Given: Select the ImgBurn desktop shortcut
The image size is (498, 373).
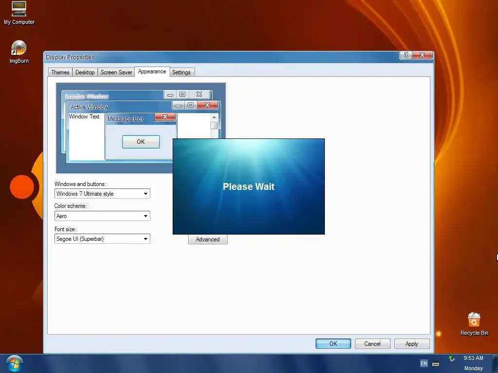Looking at the screenshot, I should tap(19, 52).
